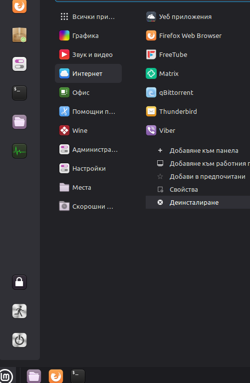Launch Firefox from the bottom panel
This screenshot has width=250, height=383.
[x=56, y=376]
